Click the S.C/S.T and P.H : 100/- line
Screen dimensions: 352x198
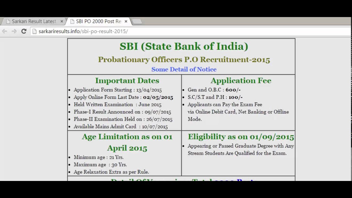point(215,97)
